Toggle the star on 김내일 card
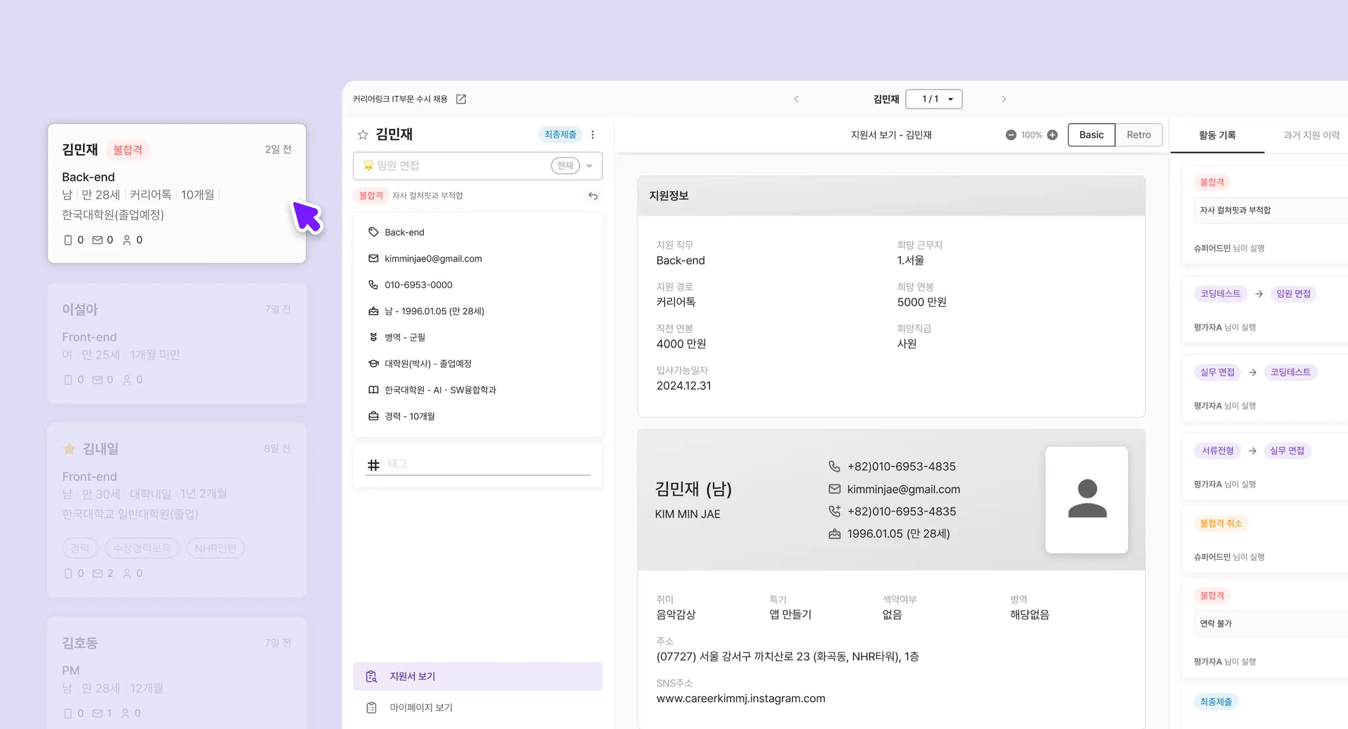 click(x=69, y=449)
